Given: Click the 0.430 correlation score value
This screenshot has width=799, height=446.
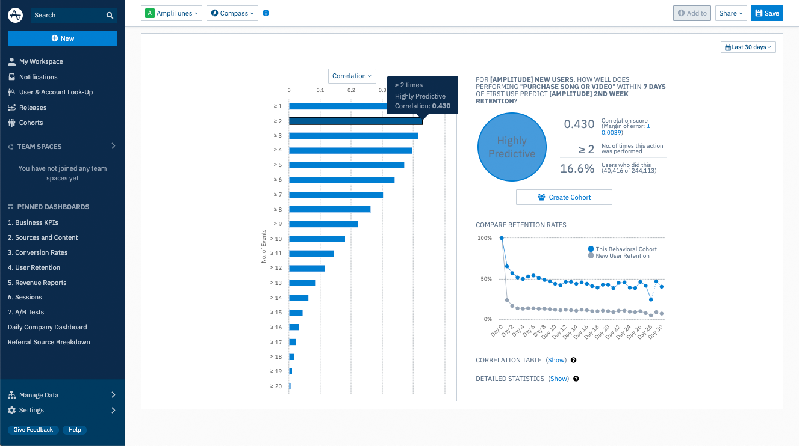Looking at the screenshot, I should tap(579, 124).
